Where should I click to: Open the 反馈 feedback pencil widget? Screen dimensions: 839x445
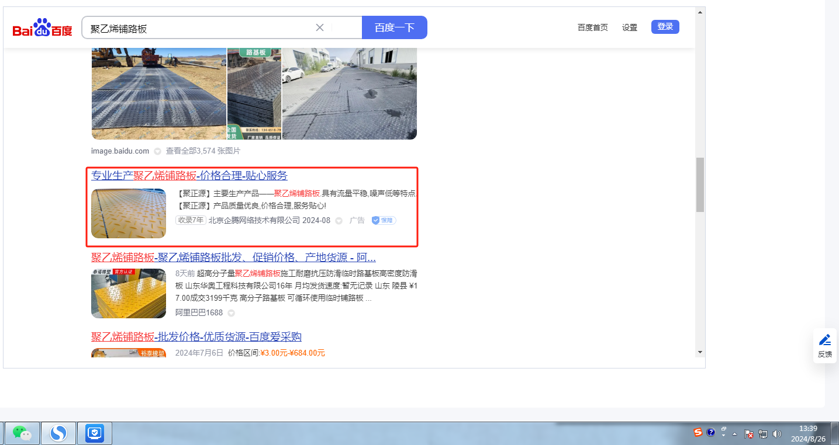point(825,346)
